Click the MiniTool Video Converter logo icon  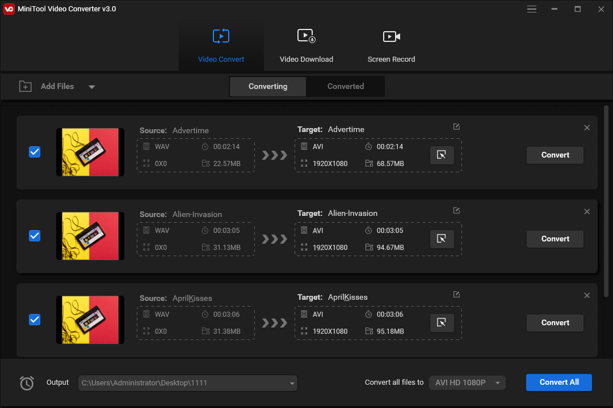[9, 8]
